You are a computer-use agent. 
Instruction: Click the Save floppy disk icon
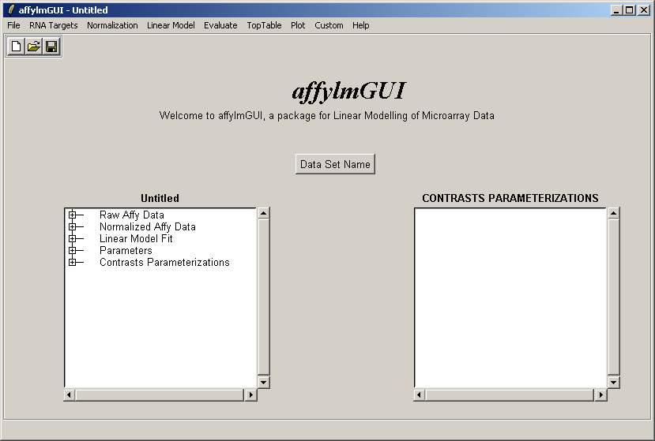coord(51,47)
